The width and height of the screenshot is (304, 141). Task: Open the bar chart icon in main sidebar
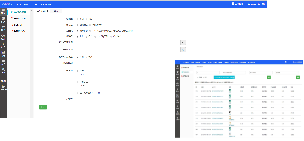3,52
